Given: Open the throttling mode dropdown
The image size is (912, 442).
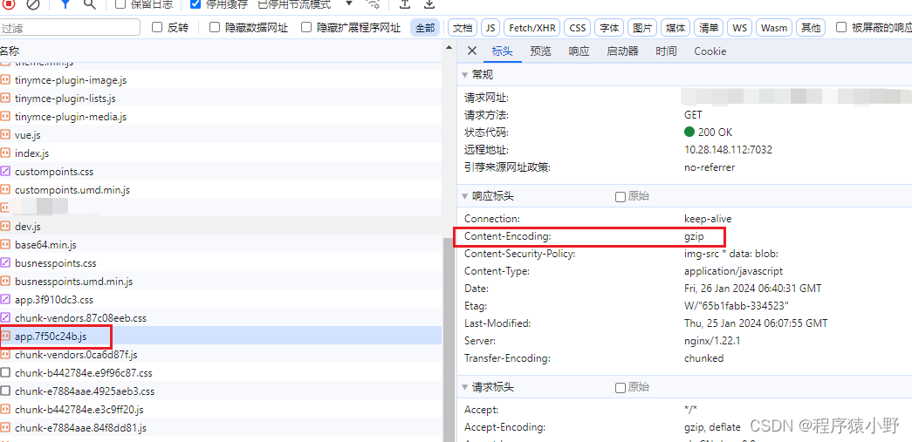Looking at the screenshot, I should (x=348, y=4).
